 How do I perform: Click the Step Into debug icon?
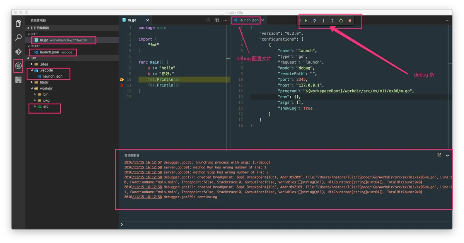pos(323,21)
